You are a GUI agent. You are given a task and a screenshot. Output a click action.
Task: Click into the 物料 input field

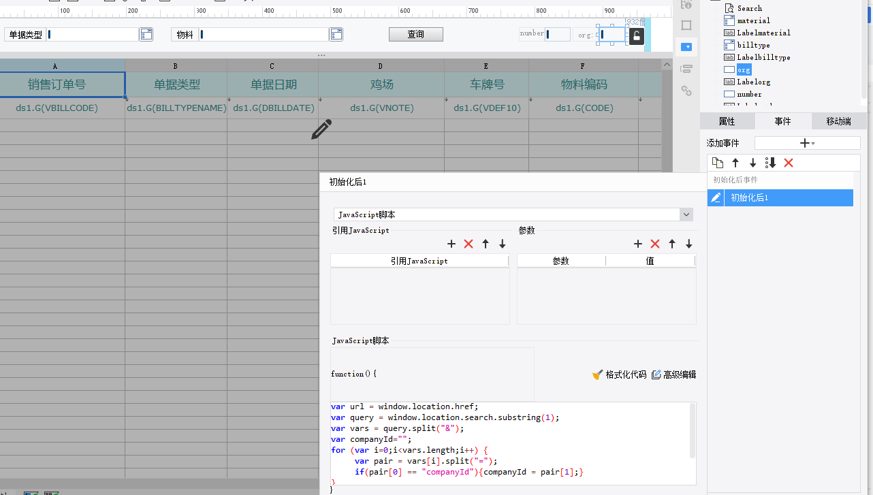[x=264, y=34]
